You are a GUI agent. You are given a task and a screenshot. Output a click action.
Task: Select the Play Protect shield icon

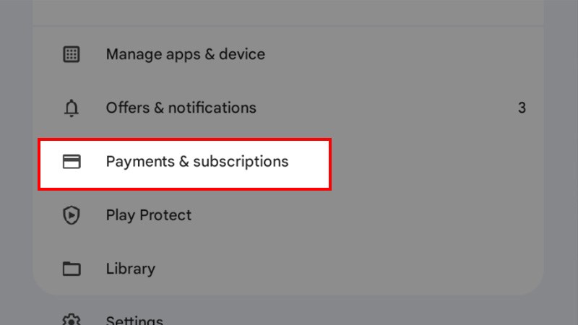tap(71, 215)
